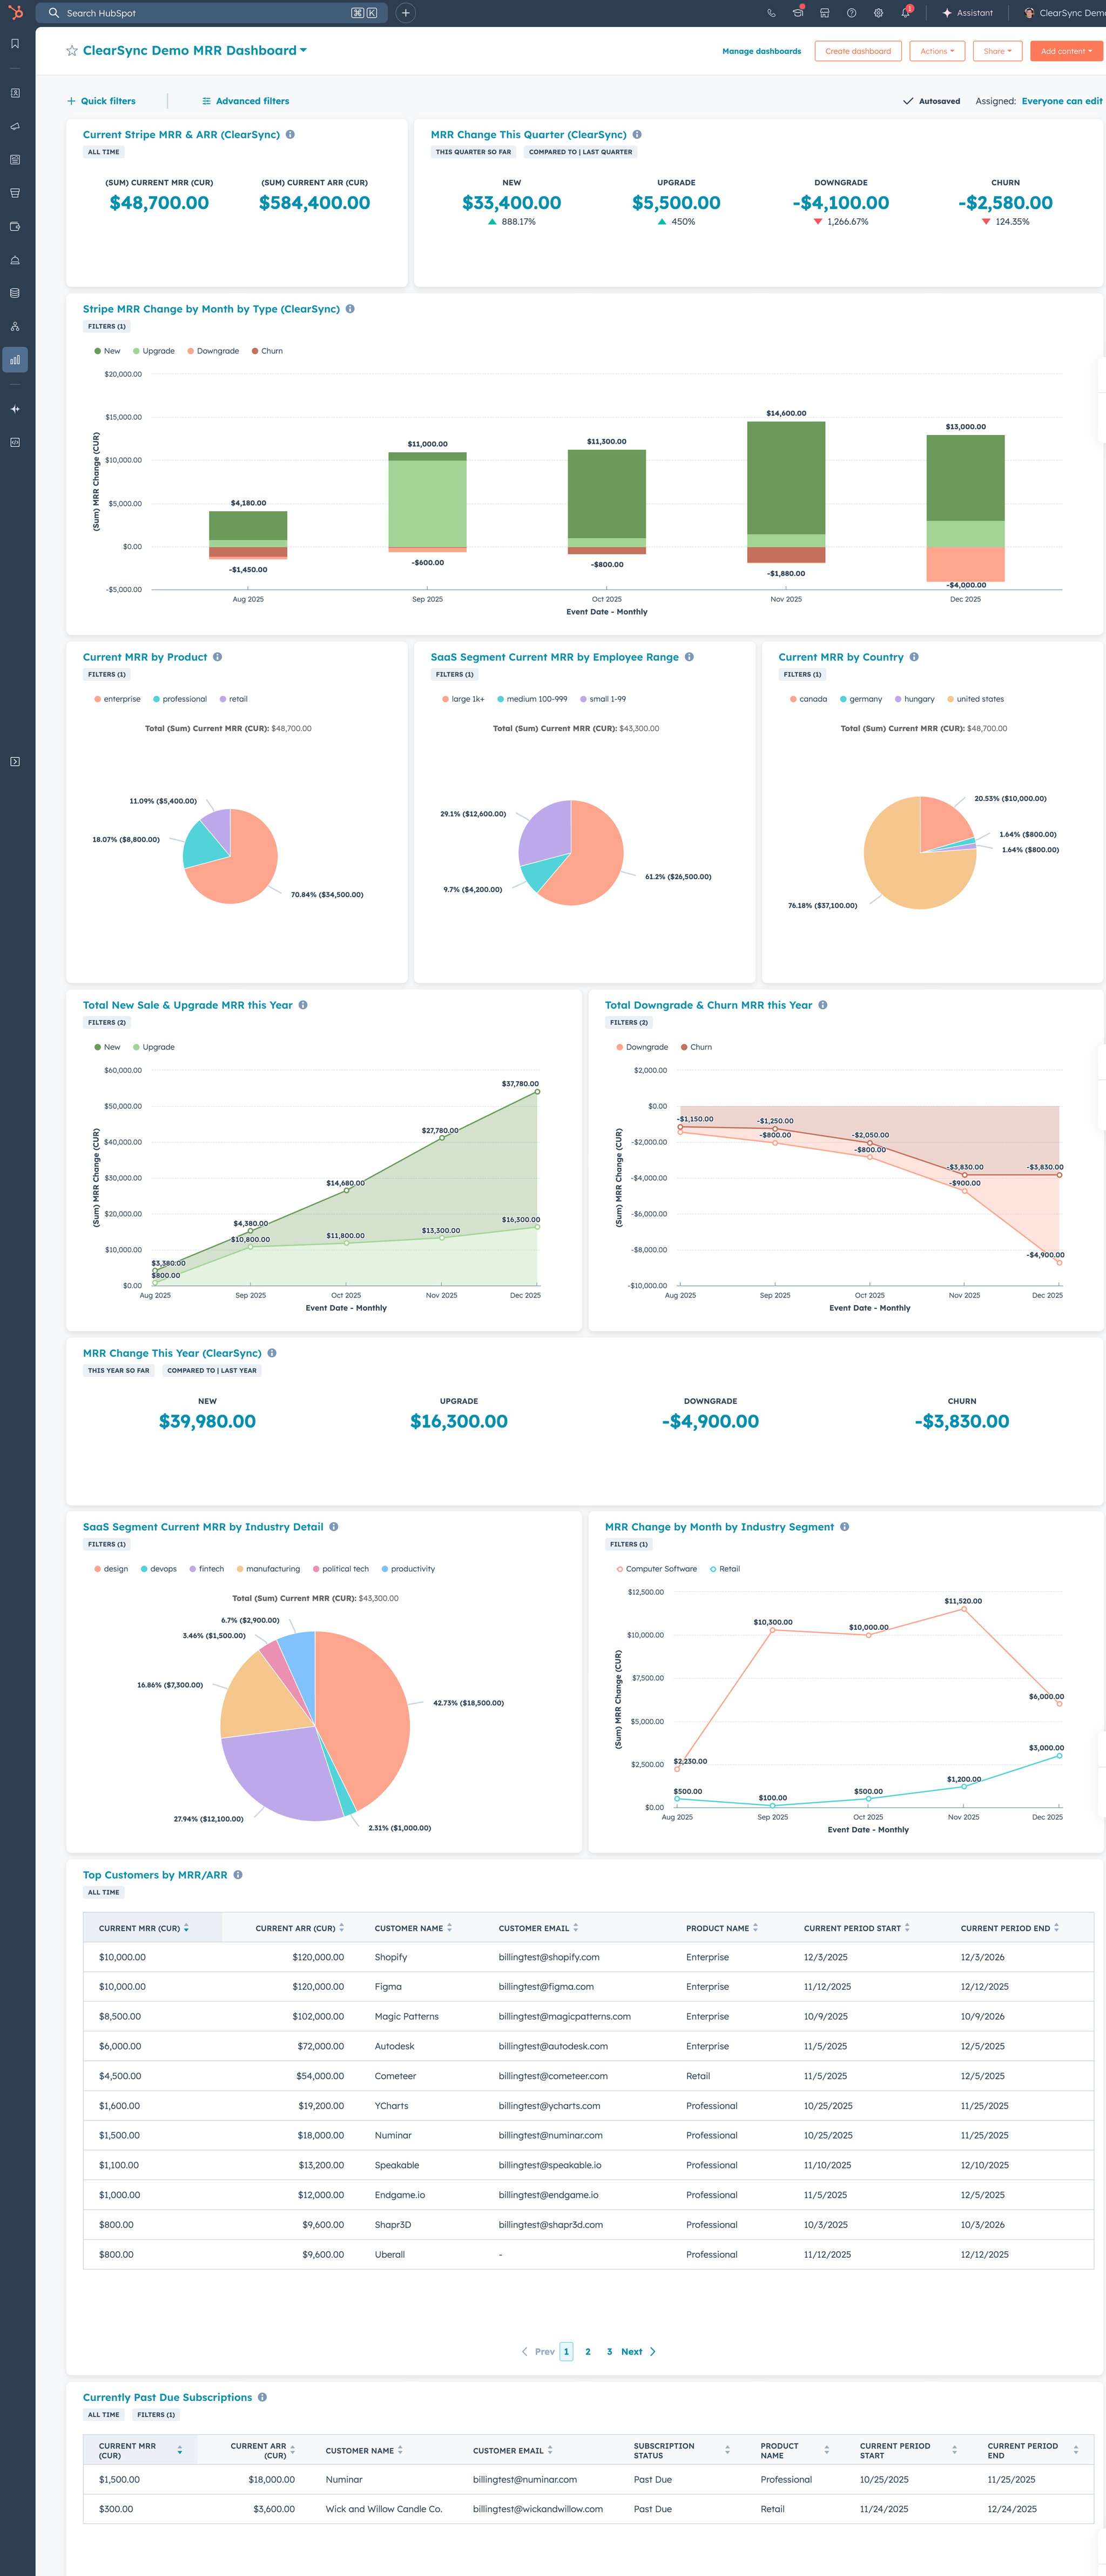Image resolution: width=1106 pixels, height=2576 pixels.
Task: Go to page 2 of Top Customers
Action: click(x=588, y=2351)
